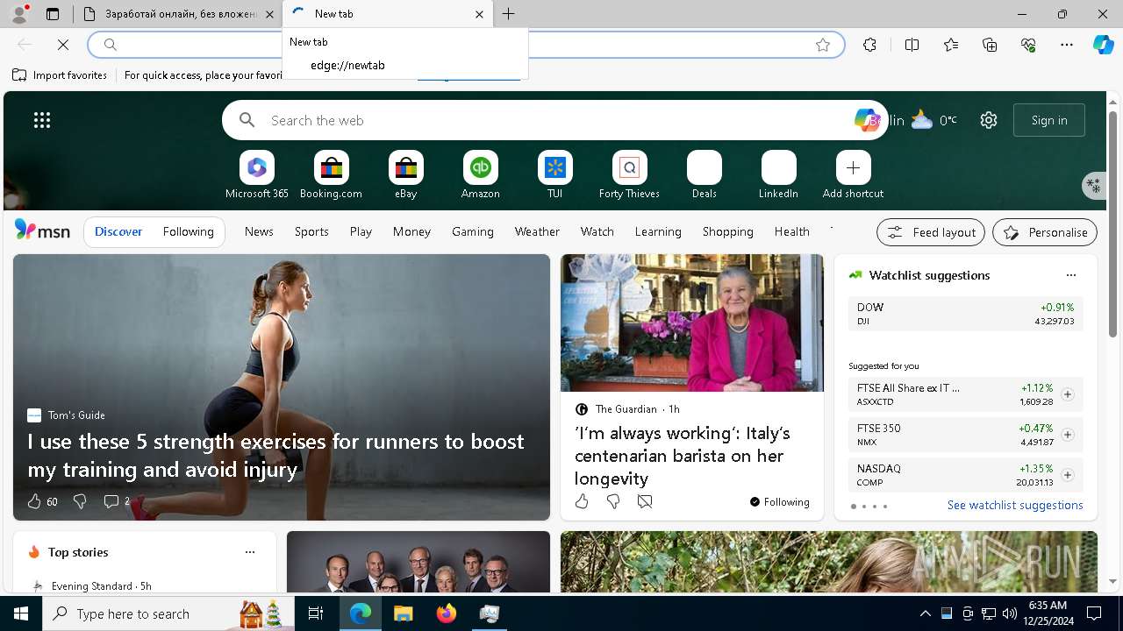Open Task View on taskbar
The width and height of the screenshot is (1123, 631).
point(316,613)
